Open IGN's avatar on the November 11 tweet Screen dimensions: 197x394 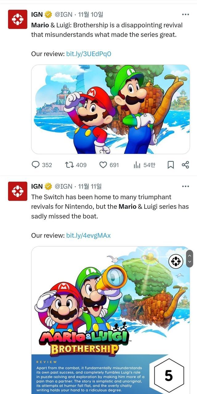[x=18, y=191]
